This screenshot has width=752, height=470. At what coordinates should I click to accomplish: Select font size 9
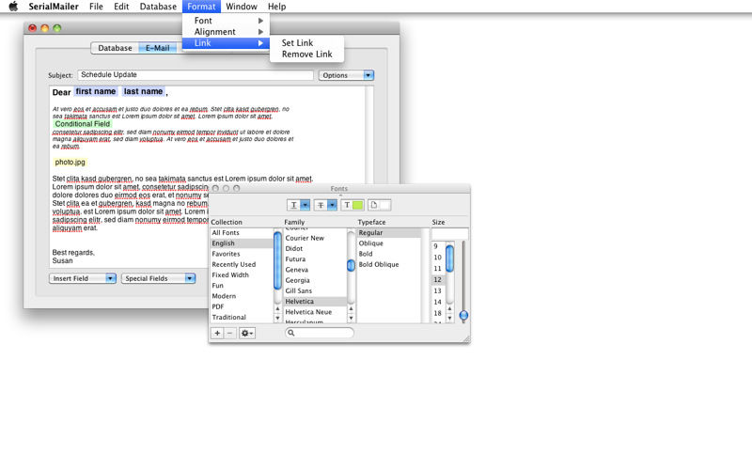click(x=438, y=246)
